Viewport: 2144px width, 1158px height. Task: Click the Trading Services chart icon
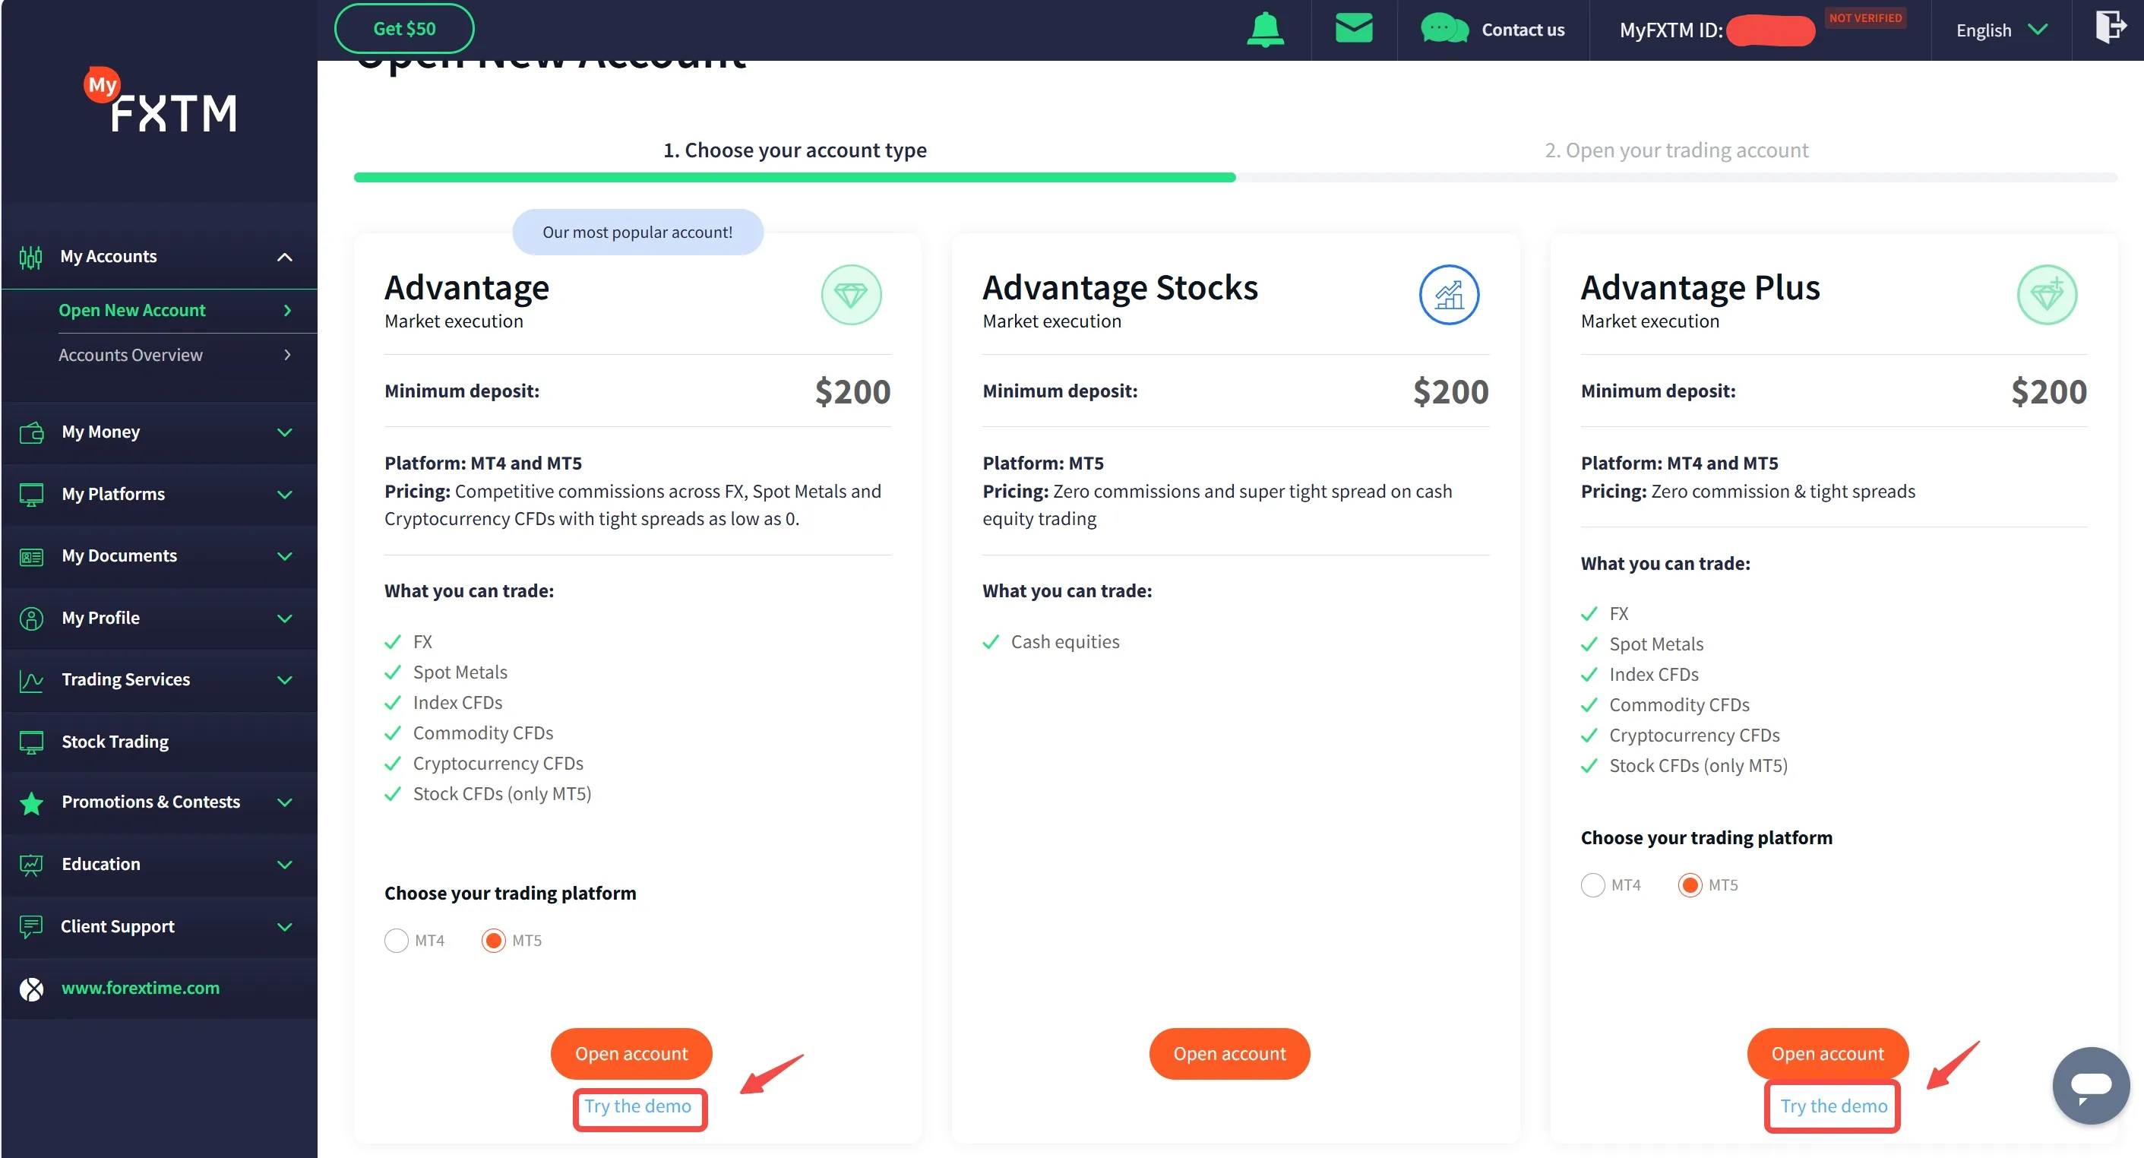[32, 681]
